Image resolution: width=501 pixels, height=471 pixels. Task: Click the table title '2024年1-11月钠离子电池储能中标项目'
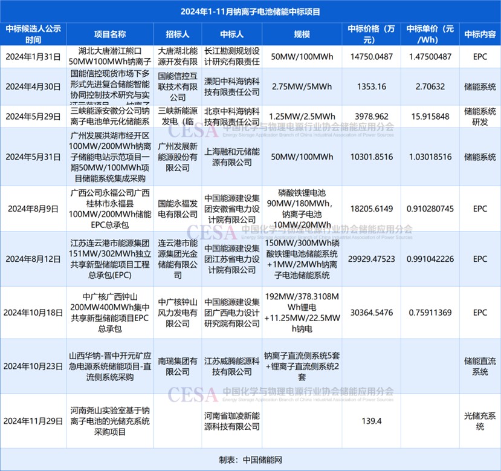click(x=250, y=11)
